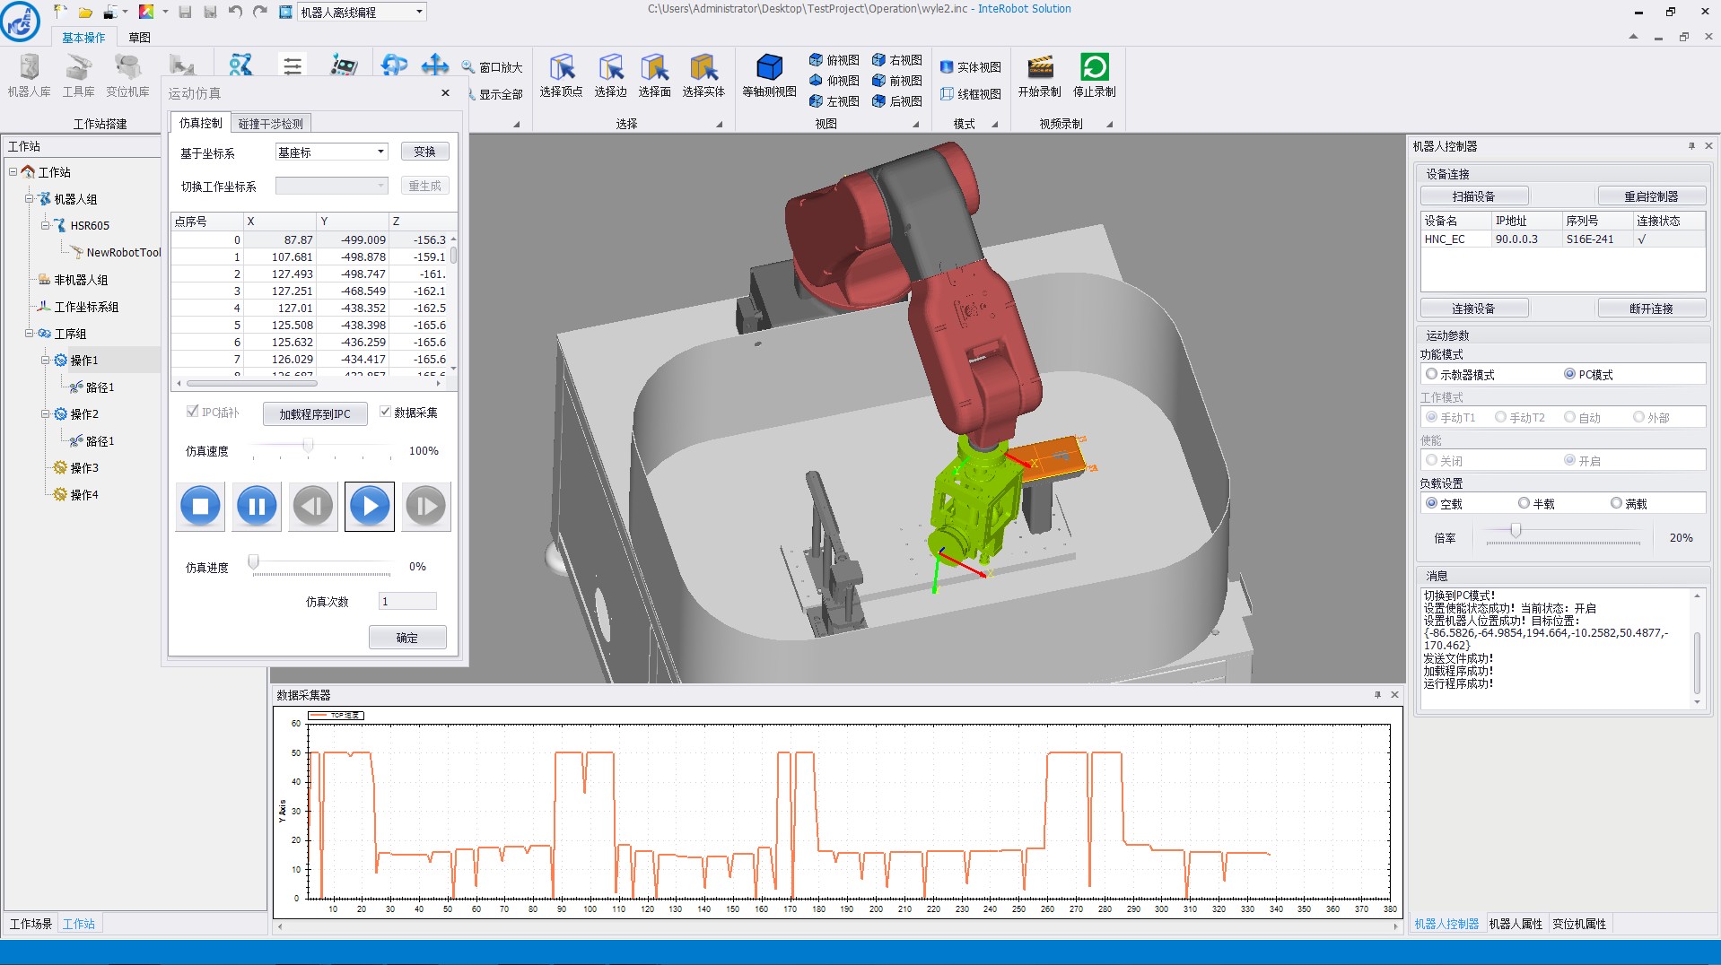Click 窗口放大 zoom window

(x=492, y=67)
